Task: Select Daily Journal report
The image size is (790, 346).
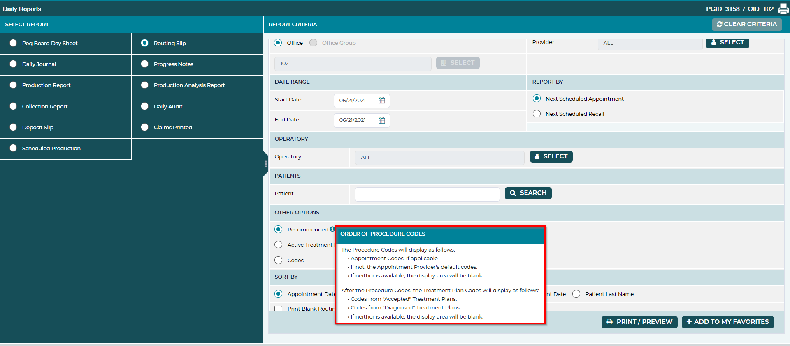Action: [x=13, y=64]
